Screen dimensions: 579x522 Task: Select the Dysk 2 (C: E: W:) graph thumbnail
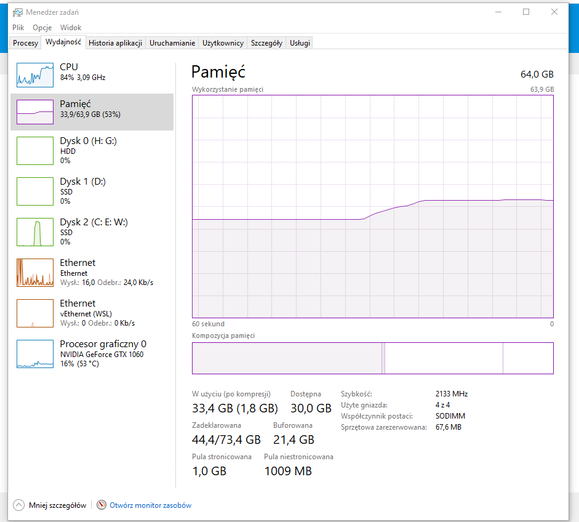click(35, 232)
